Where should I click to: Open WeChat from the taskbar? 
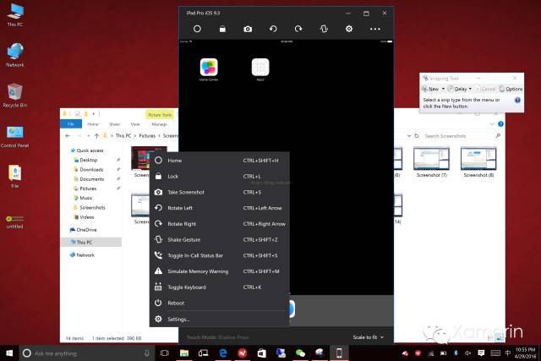300,353
